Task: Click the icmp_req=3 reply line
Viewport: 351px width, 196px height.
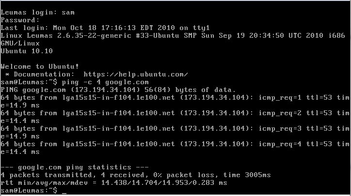Action: 175,129
